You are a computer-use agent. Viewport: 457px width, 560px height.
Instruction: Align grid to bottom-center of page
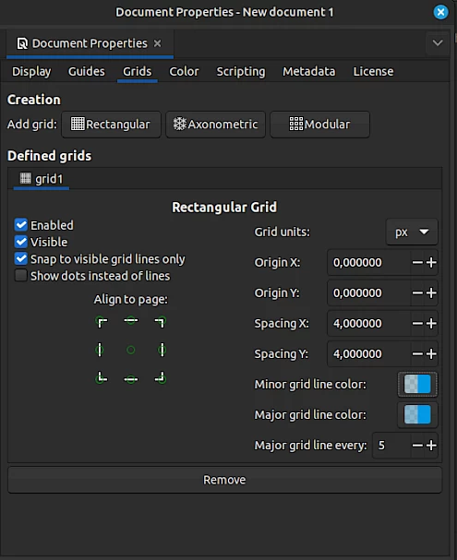[x=131, y=379]
